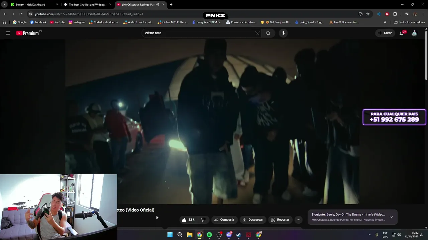Image resolution: width=428 pixels, height=240 pixels.
Task: Click the video player to pause
Action: pyautogui.click(x=212, y=122)
